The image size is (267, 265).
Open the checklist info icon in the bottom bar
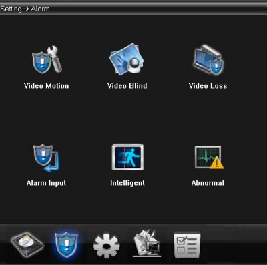(x=187, y=245)
